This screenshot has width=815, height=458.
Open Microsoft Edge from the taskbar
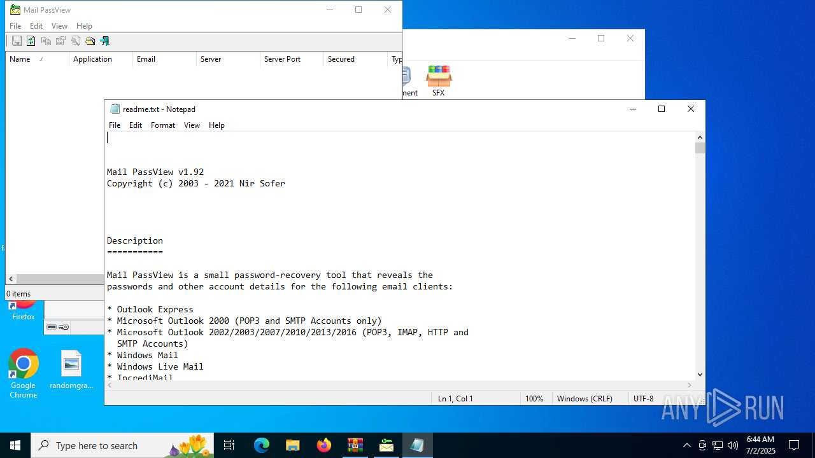pyautogui.click(x=262, y=445)
